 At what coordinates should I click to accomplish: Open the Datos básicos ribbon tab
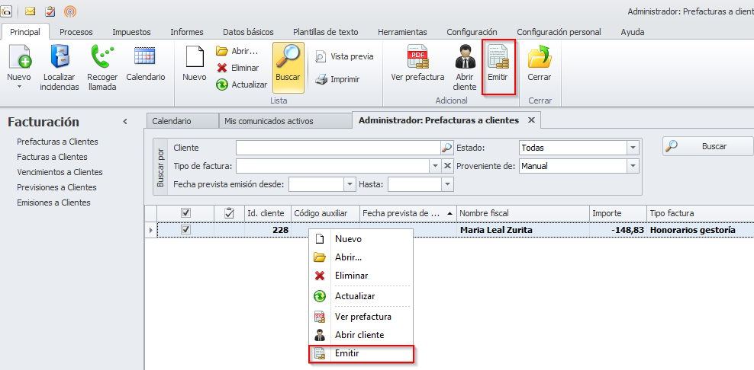pos(248,32)
